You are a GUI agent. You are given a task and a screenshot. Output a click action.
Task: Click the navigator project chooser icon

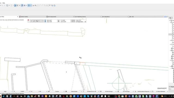coord(170,18)
